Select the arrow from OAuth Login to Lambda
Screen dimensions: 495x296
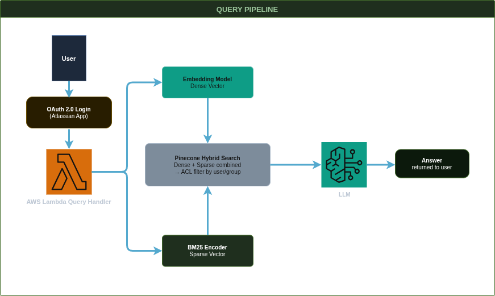(x=69, y=138)
